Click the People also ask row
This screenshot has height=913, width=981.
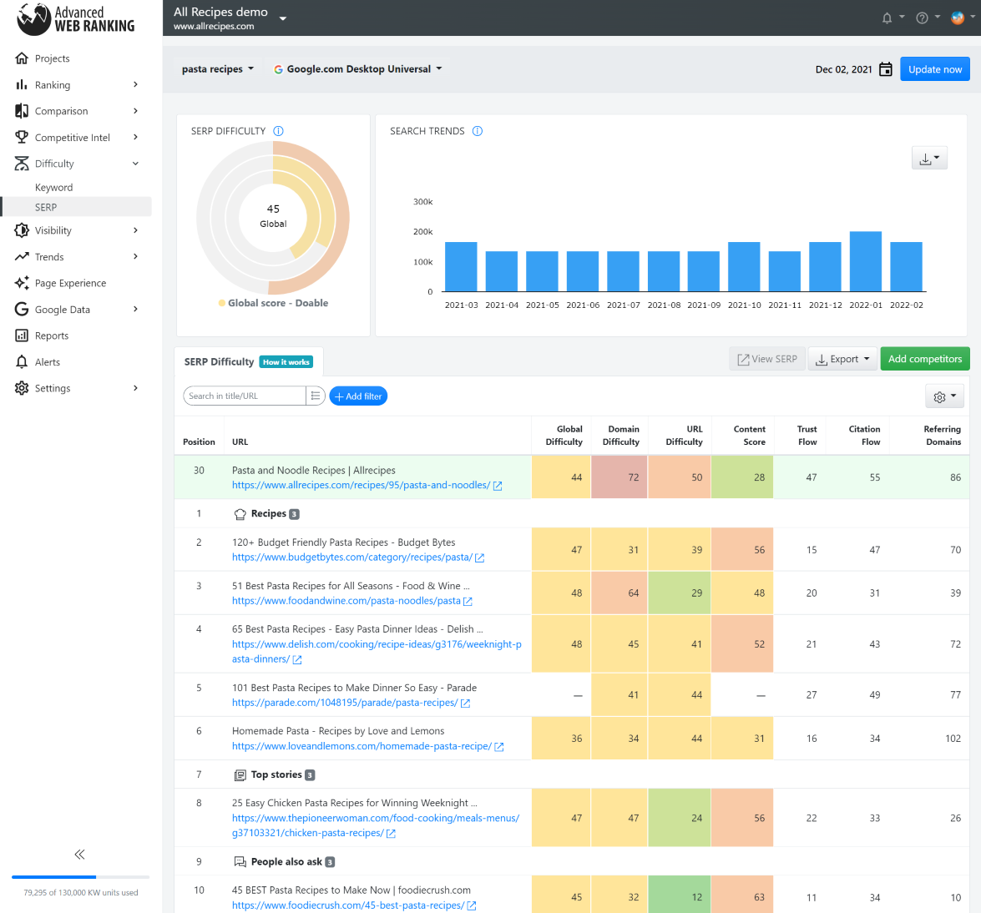(x=572, y=861)
